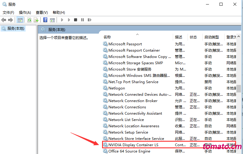Image resolution: width=243 pixels, height=154 pixels.
Task: Click gear icon of Network Connections row
Action: (x=105, y=107)
